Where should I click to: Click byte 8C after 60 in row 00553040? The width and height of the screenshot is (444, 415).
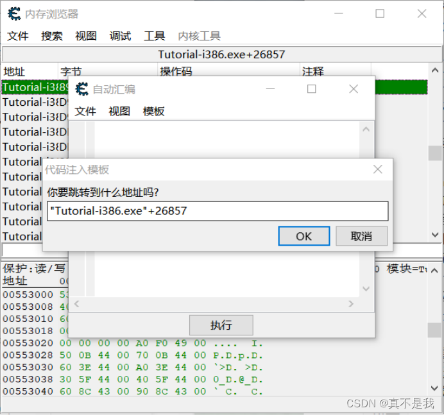pyautogui.click(x=85, y=391)
